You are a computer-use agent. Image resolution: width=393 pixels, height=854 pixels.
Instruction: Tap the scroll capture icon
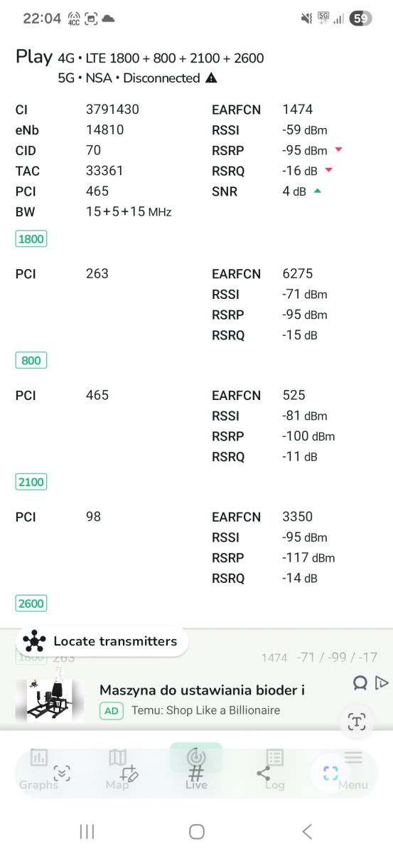62,774
